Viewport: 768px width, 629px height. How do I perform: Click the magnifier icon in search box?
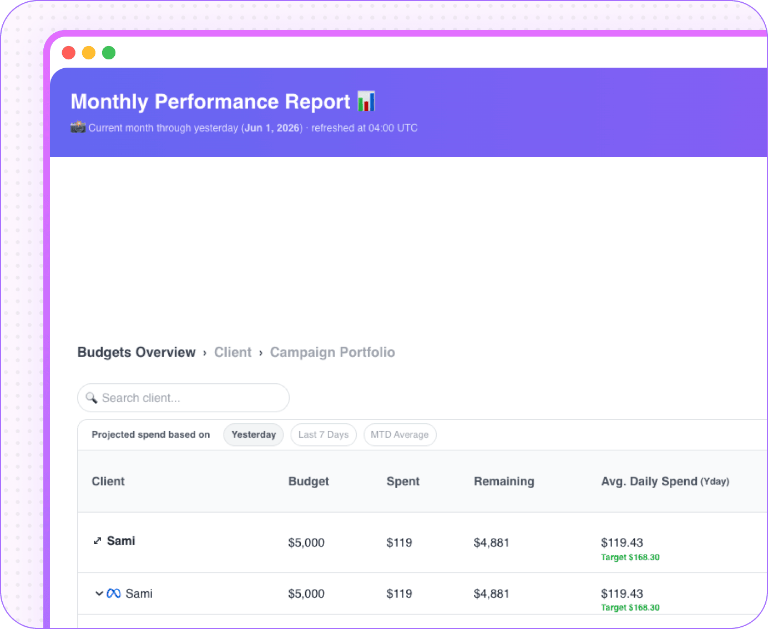(92, 398)
